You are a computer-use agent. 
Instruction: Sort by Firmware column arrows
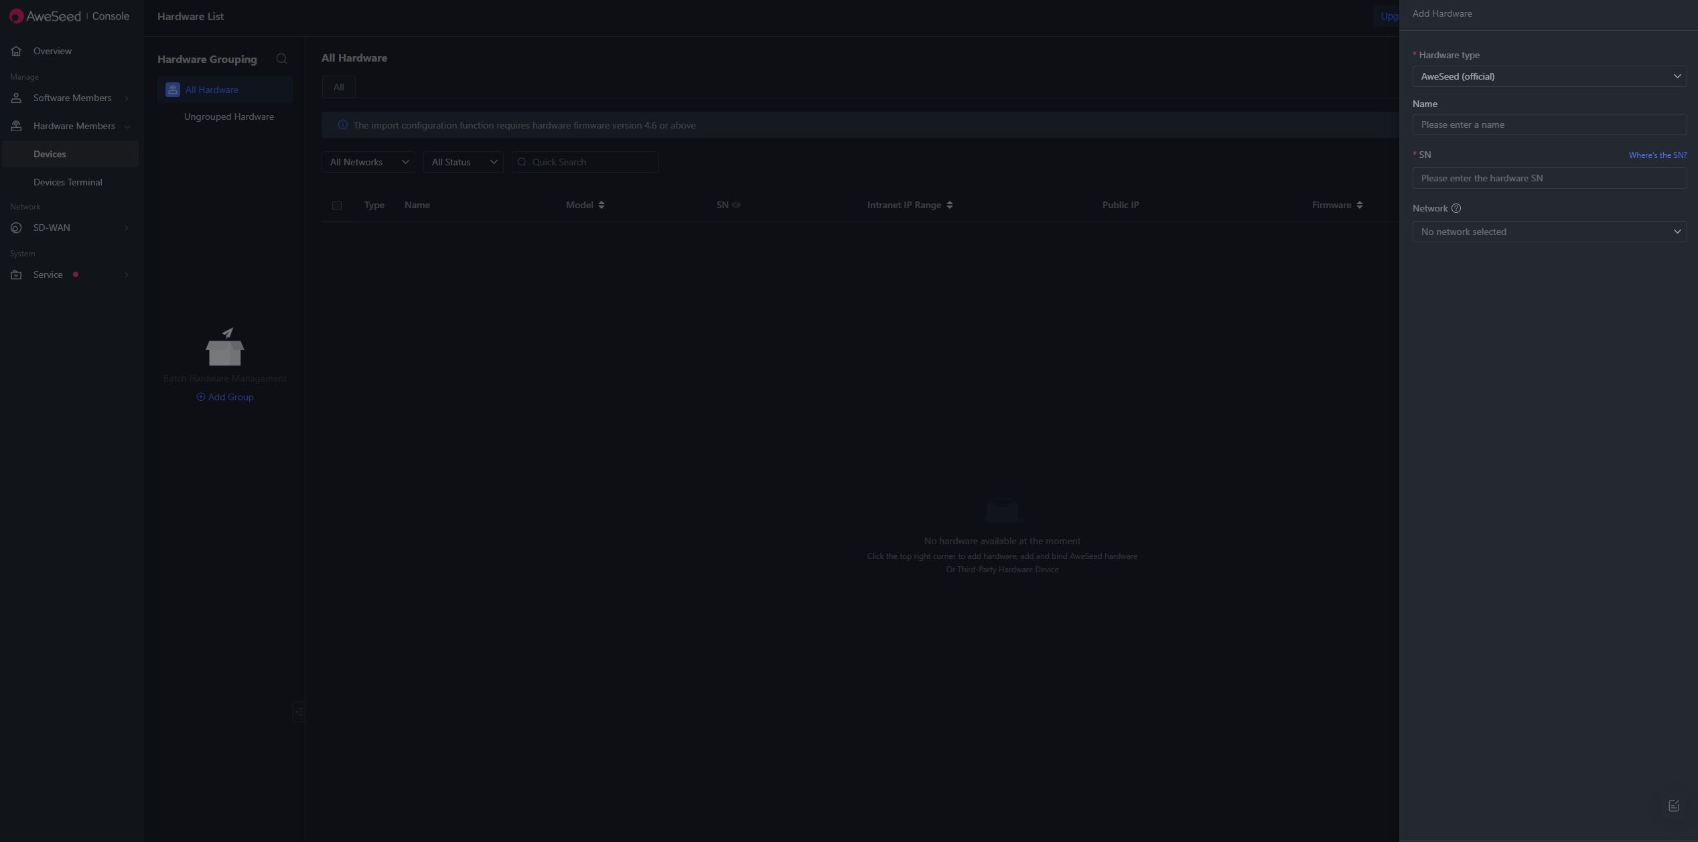coord(1359,205)
